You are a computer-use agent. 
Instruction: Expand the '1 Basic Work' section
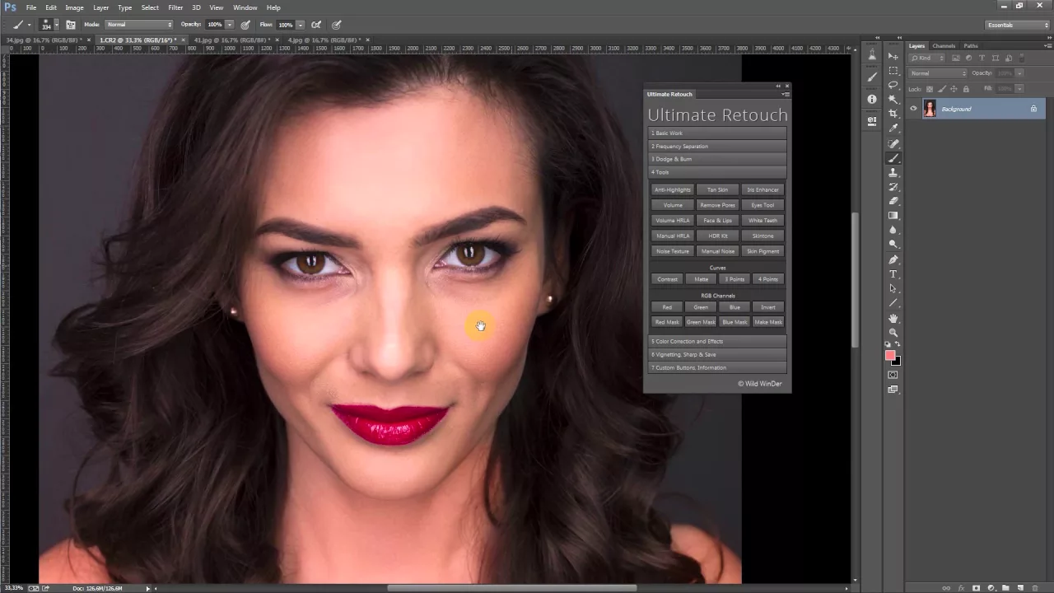pyautogui.click(x=717, y=133)
